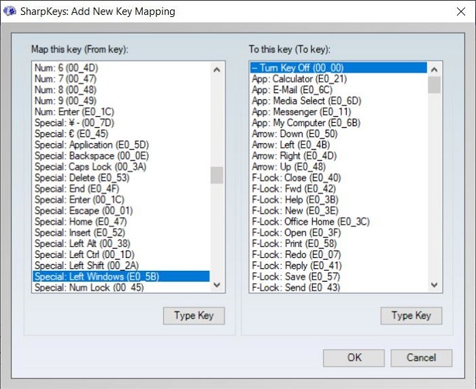Screen dimensions: 476x389
Task: Select F-Lock: Save (E0_57) entry
Action: click(339, 276)
